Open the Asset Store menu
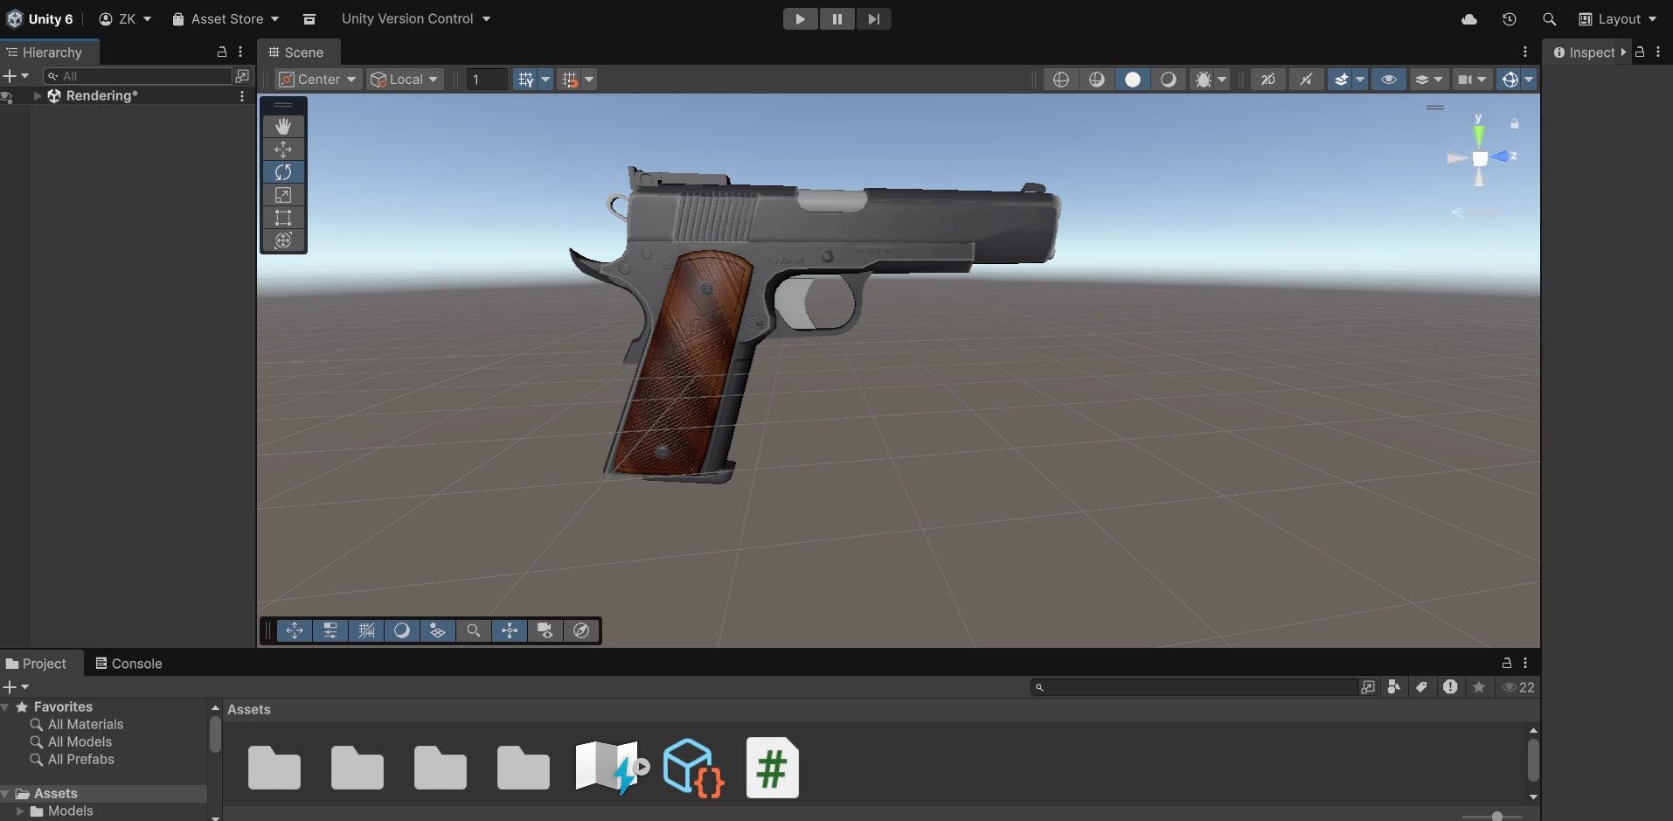1673x821 pixels. pyautogui.click(x=226, y=19)
